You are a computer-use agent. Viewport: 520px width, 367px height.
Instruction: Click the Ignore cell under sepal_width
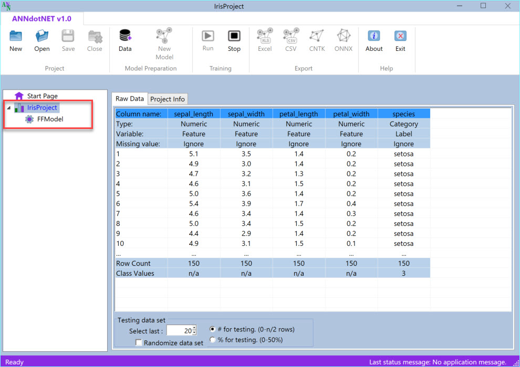click(x=246, y=144)
